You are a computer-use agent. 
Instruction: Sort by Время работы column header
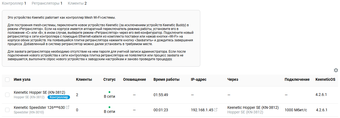[x=166, y=79]
